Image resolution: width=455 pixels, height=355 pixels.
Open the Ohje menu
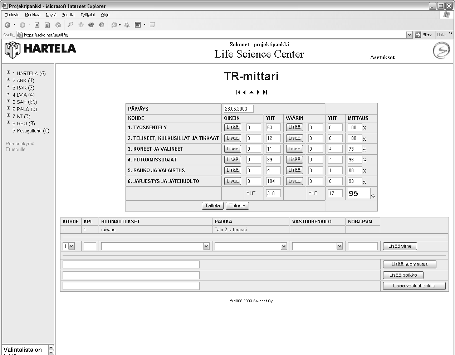(105, 15)
